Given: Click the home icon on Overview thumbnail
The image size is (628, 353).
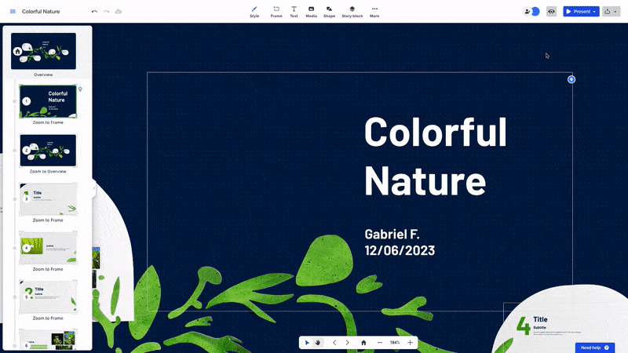Looking at the screenshot, I should pyautogui.click(x=17, y=51).
